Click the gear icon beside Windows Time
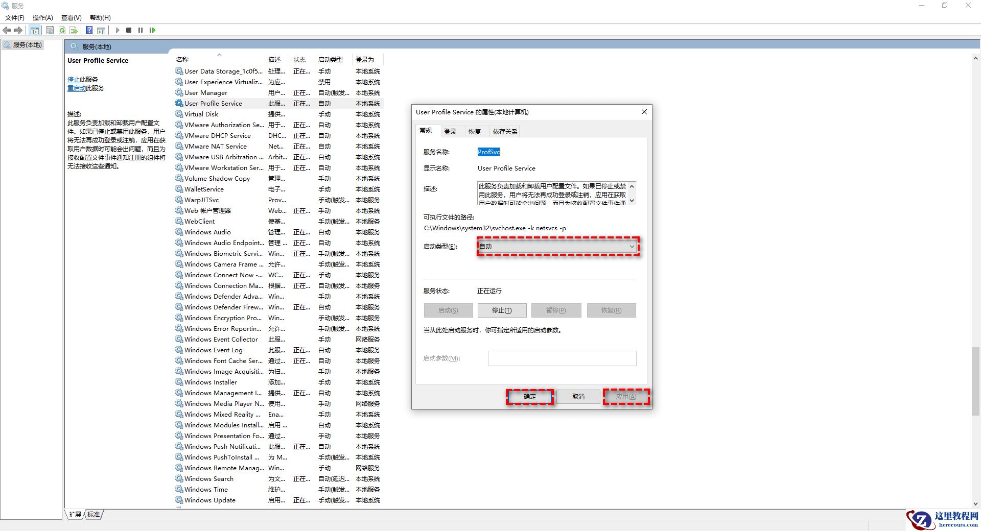 click(x=179, y=489)
